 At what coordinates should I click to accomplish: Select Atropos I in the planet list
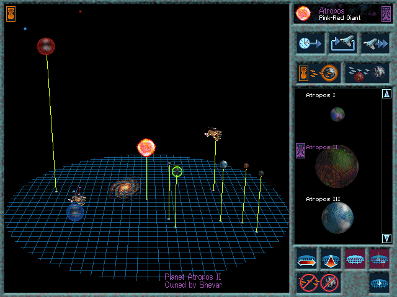(321, 95)
